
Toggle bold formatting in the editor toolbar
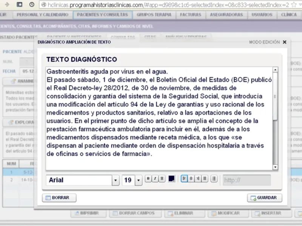[x=148, y=179]
